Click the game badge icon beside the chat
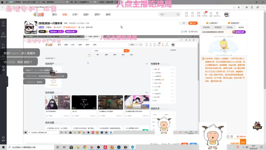 tap(257, 126)
